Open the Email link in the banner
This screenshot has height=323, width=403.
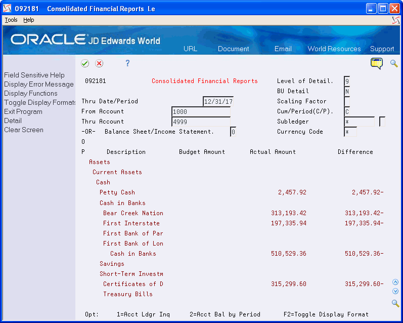click(x=283, y=49)
